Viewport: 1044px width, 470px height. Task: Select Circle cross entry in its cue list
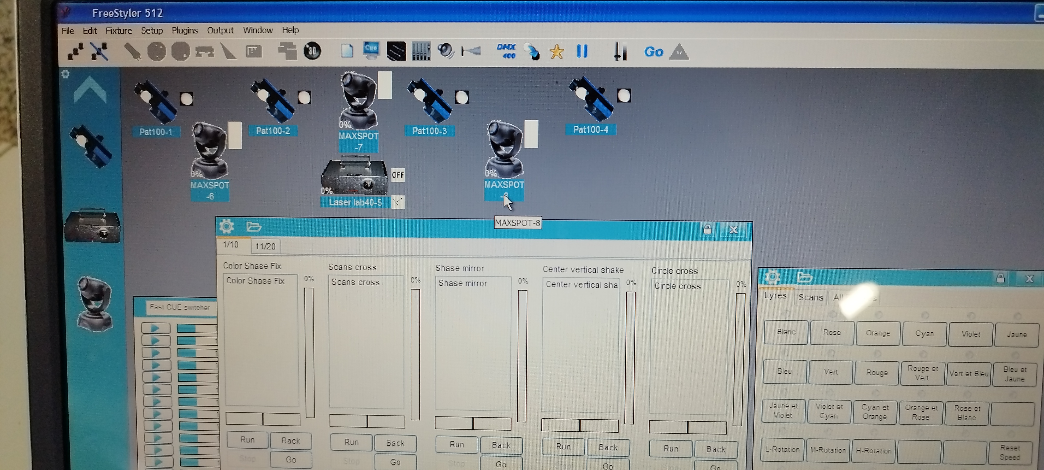(677, 286)
